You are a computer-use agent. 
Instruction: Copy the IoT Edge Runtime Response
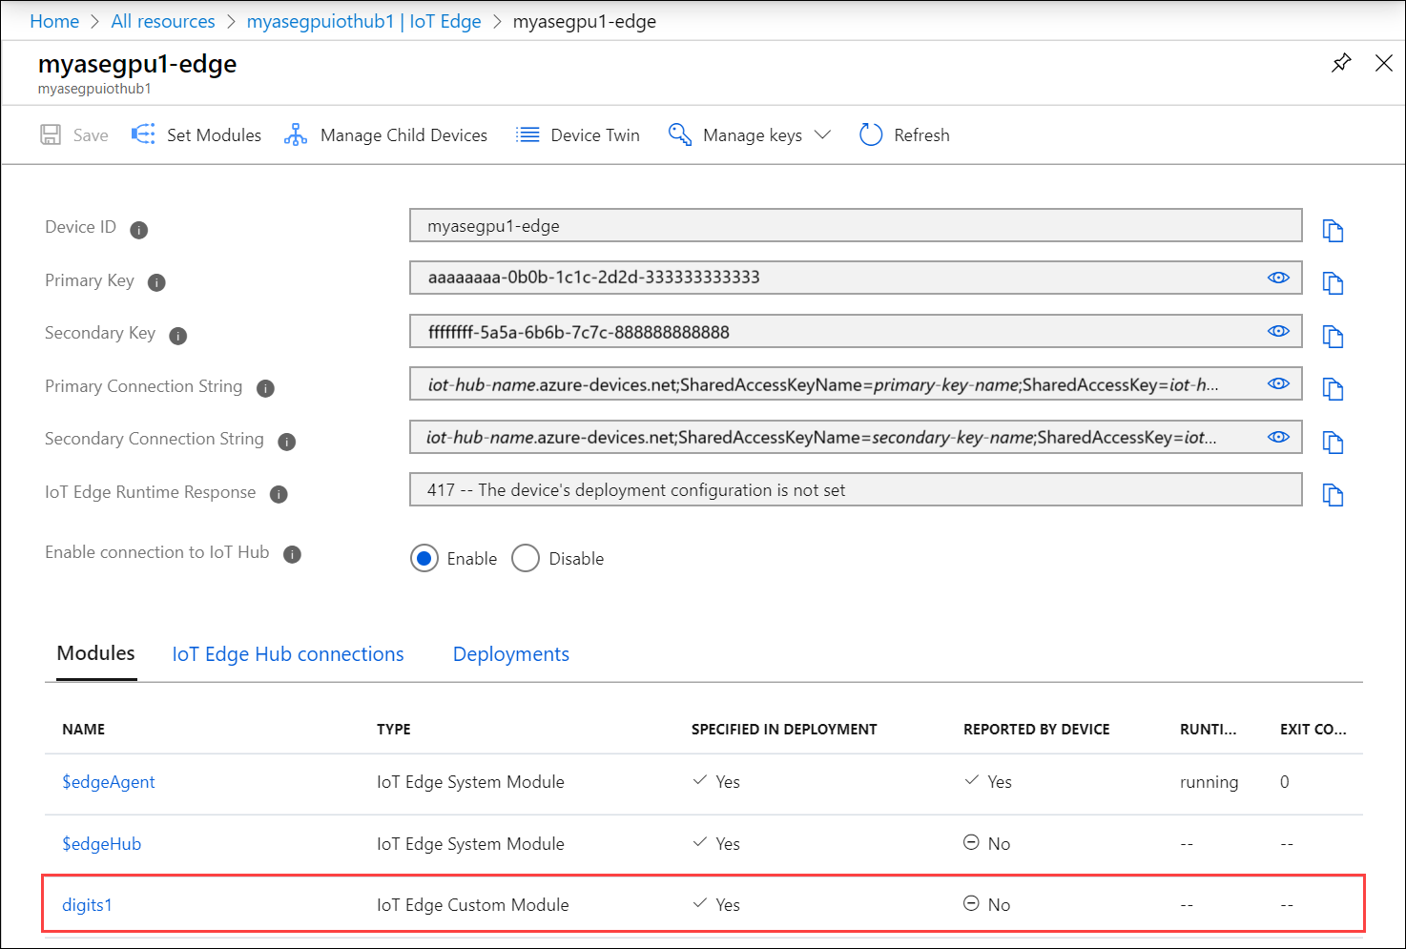pyautogui.click(x=1333, y=494)
